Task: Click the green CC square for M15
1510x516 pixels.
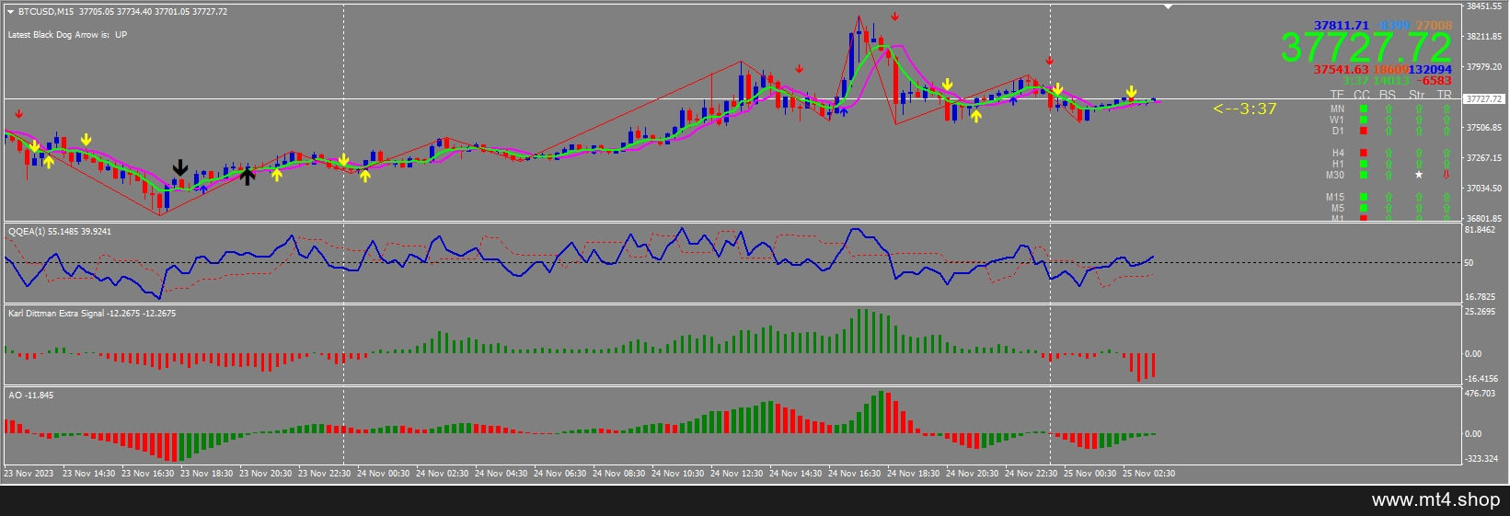Action: pos(1364,197)
